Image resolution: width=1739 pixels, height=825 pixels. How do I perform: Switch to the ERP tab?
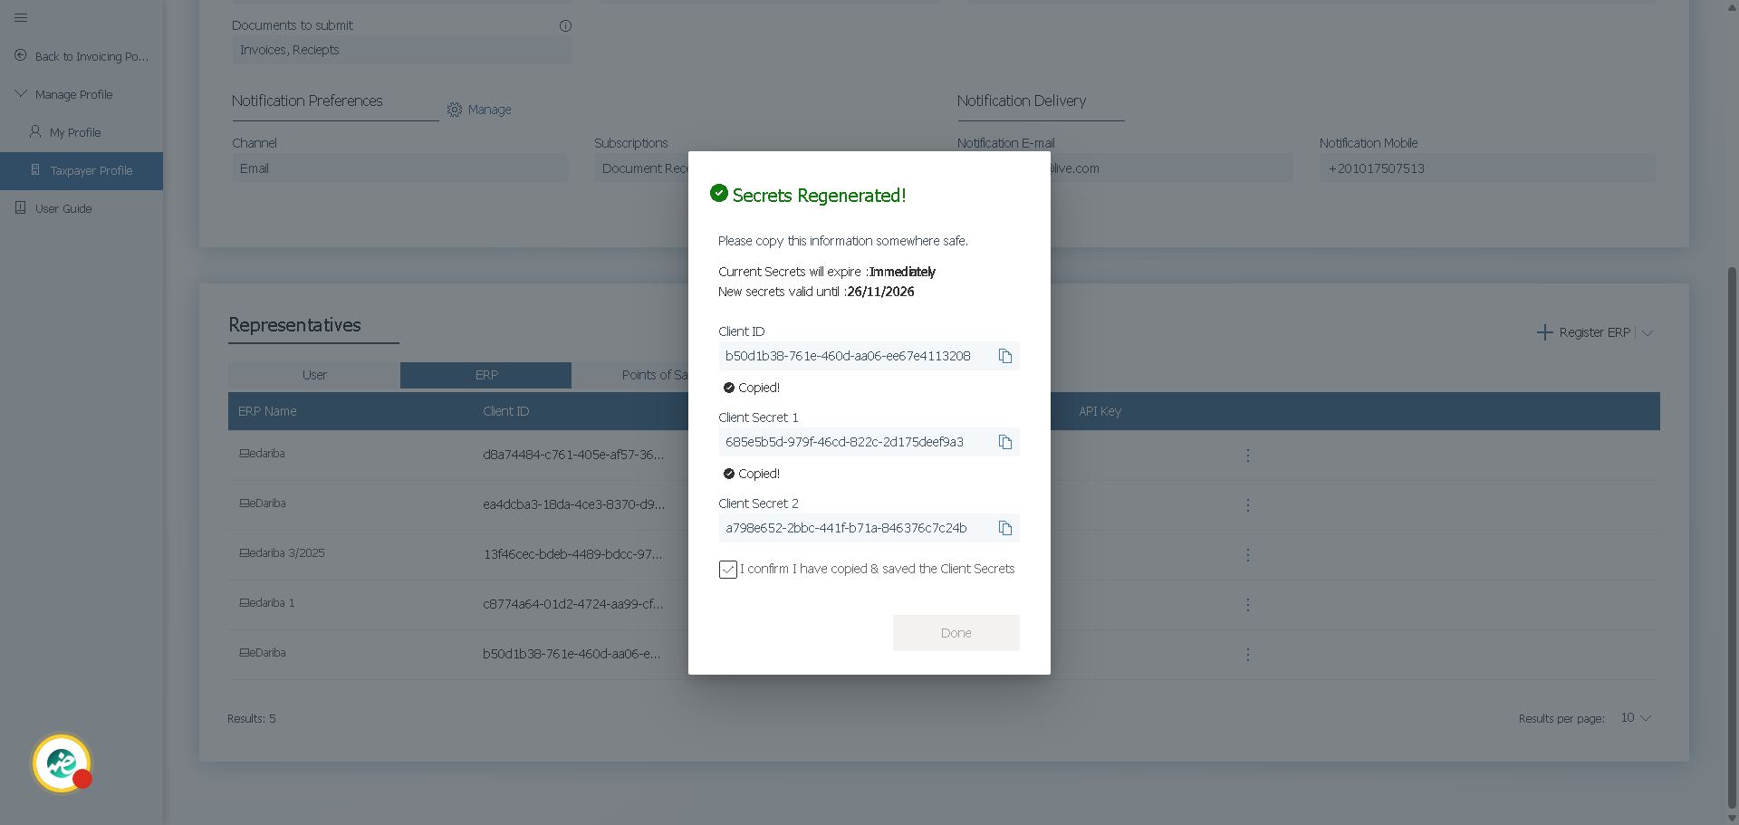click(486, 375)
